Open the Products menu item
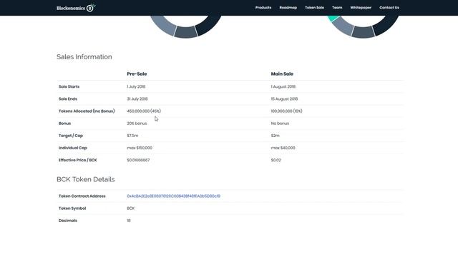Image resolution: width=458 pixels, height=257 pixels. (263, 8)
